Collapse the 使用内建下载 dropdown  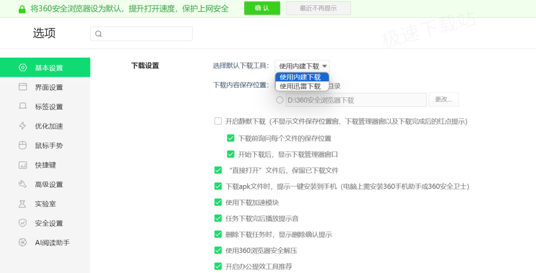(x=302, y=66)
